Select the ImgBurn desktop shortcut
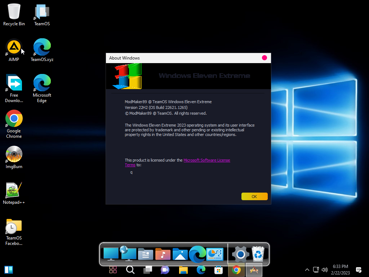Viewport: 369px width, 277px height. tap(14, 157)
